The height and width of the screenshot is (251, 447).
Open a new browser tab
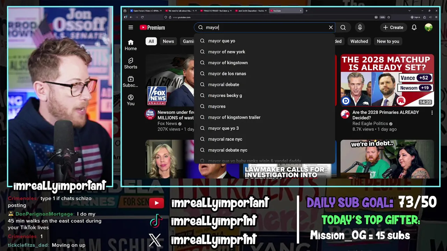click(x=307, y=11)
